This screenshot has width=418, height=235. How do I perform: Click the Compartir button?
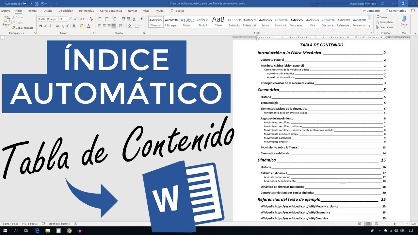point(372,11)
